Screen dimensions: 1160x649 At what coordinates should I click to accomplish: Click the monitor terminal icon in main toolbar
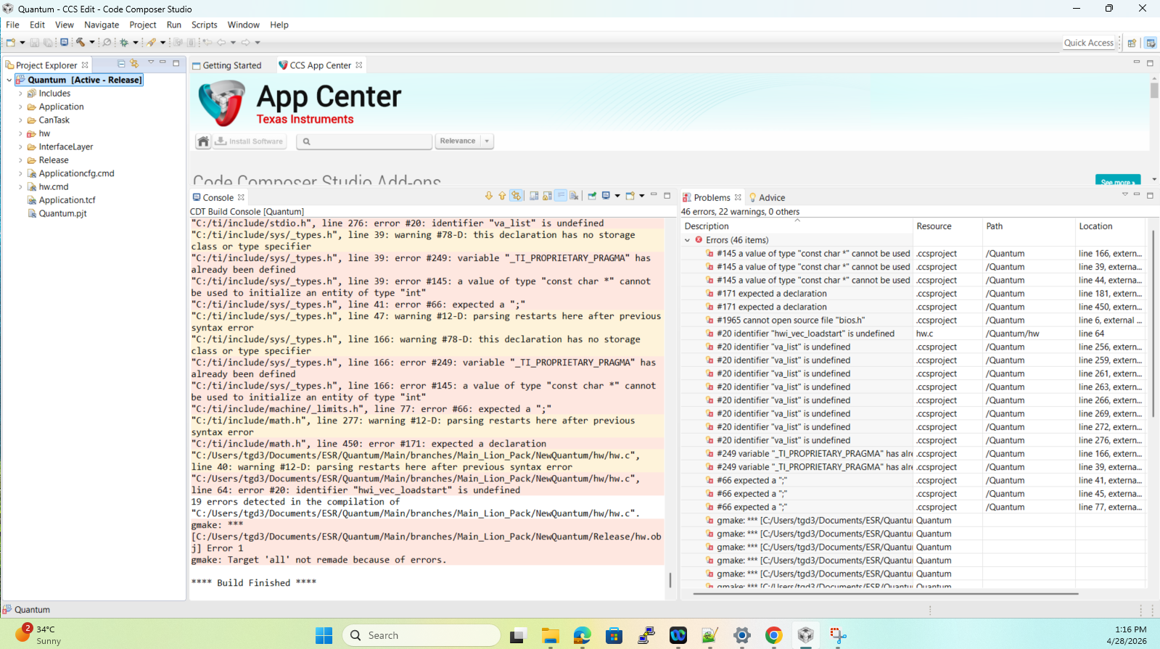point(65,43)
